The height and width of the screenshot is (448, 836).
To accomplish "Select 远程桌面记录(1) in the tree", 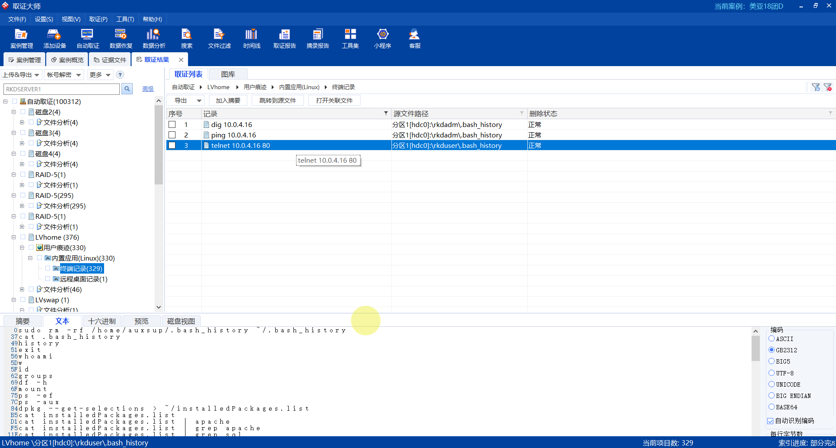I will [84, 279].
